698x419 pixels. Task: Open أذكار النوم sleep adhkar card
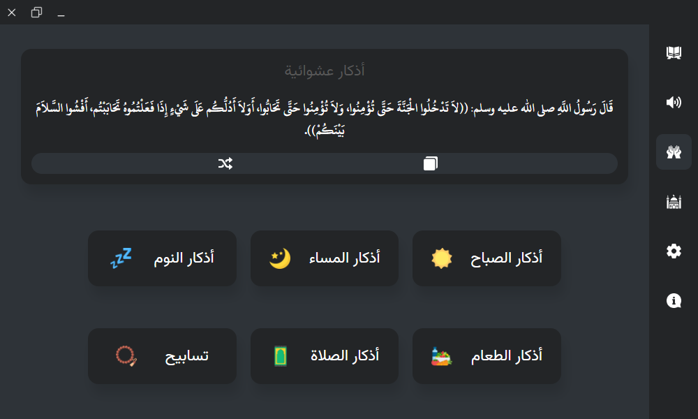162,258
